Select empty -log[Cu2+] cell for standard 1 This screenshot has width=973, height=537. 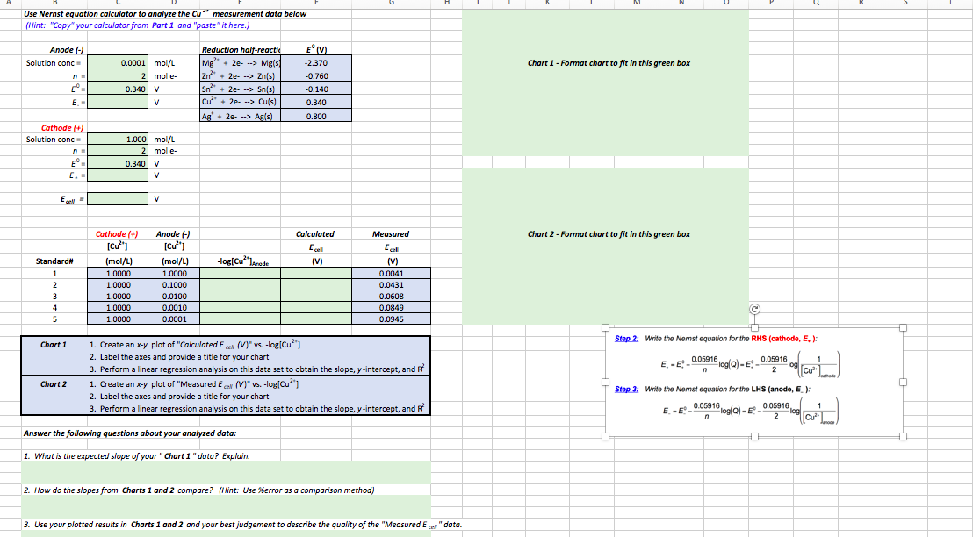tap(240, 273)
